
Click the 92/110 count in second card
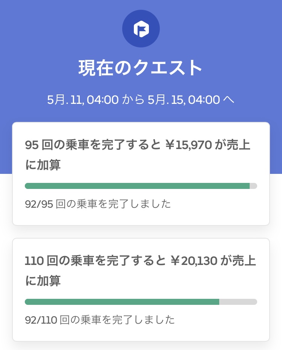pos(41,320)
